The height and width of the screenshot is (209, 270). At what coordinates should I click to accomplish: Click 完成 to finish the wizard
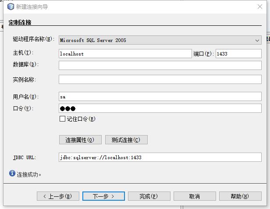coord(149,196)
